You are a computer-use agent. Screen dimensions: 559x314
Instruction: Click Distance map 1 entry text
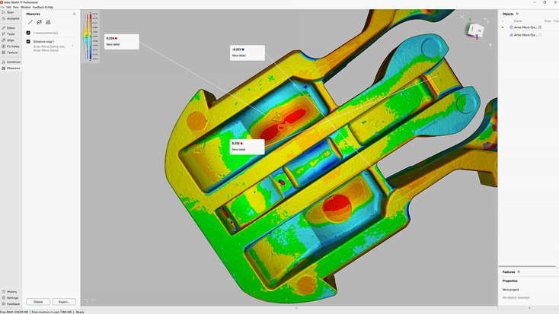point(43,42)
